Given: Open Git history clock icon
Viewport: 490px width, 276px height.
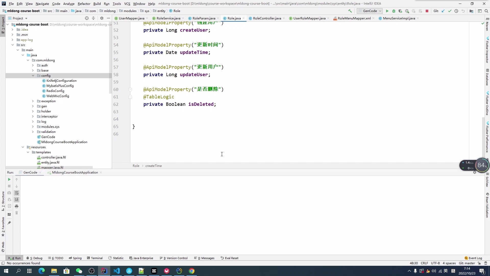Looking at the screenshot, I should (x=456, y=11).
